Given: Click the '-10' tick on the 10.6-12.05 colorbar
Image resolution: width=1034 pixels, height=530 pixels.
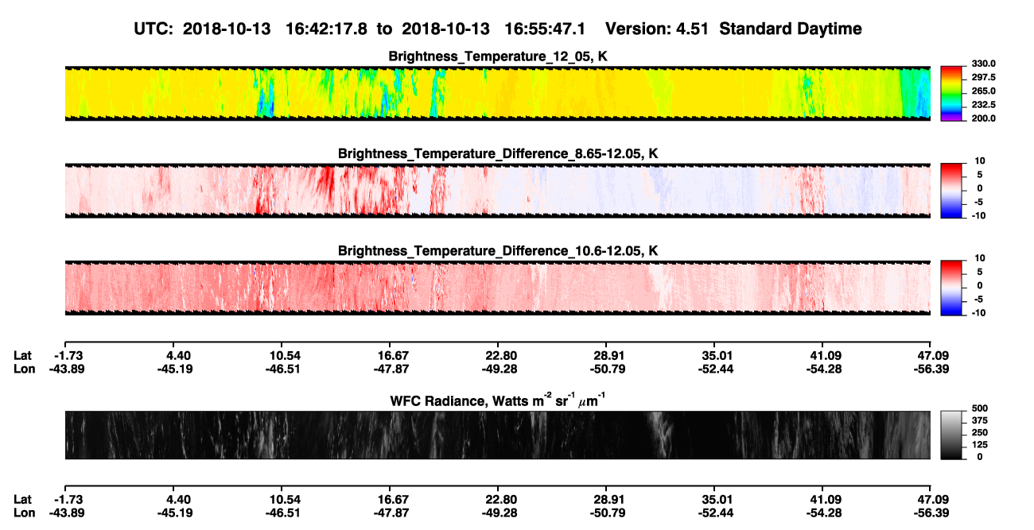Looking at the screenshot, I should click(x=978, y=313).
